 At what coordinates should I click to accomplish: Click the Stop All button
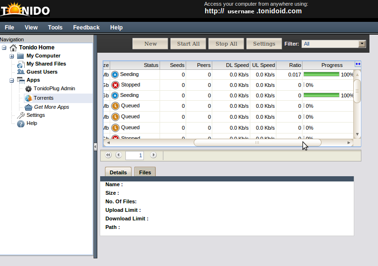point(226,44)
